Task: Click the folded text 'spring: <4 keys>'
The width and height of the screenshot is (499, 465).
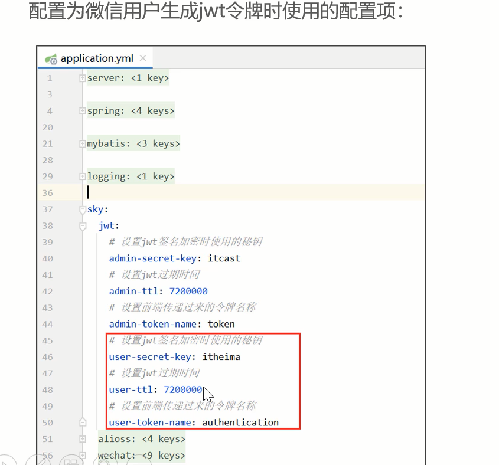Action: click(x=131, y=111)
